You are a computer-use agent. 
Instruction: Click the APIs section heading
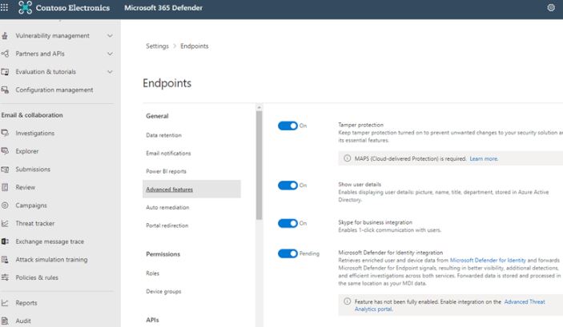[152, 320]
